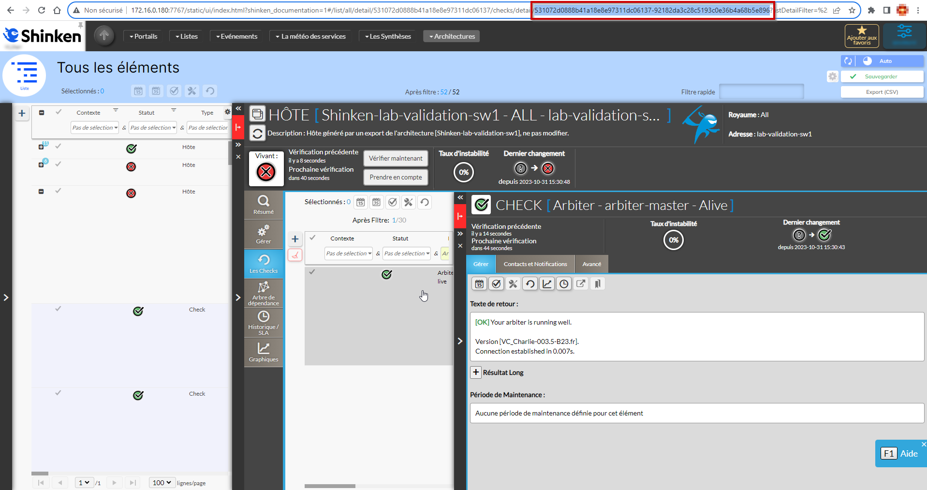Open the Graphiques section

(264, 352)
